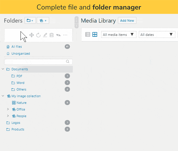Click the new gallery collection button
The image size is (178, 151).
coord(43,21)
